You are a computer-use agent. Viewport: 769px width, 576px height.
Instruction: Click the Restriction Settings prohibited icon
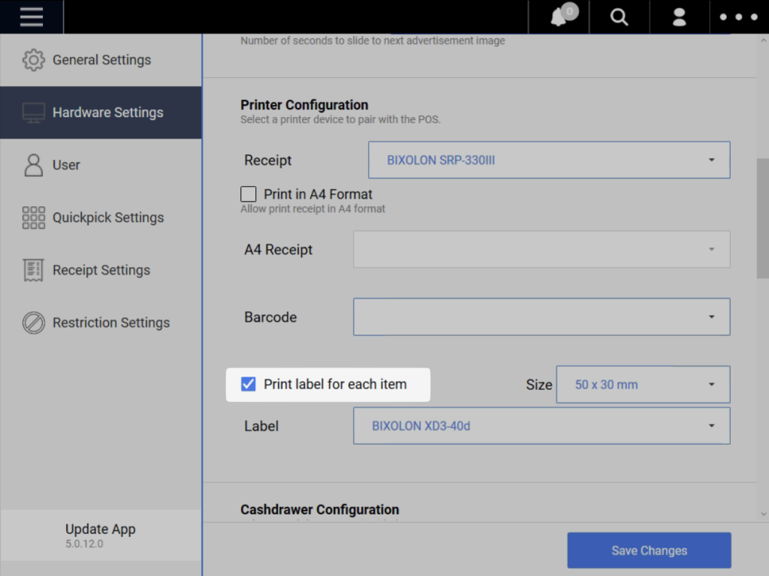tap(33, 322)
